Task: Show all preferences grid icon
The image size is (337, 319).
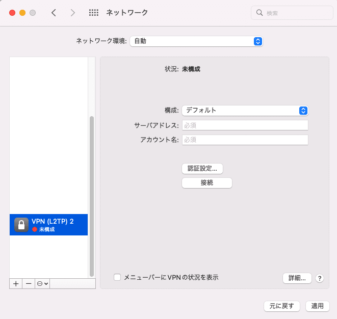Action: click(x=94, y=13)
